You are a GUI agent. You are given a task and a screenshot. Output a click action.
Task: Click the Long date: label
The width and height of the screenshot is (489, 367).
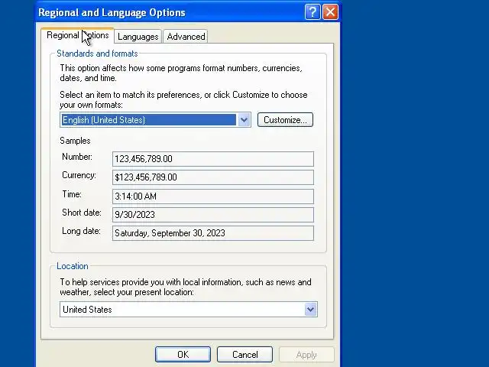coord(81,231)
